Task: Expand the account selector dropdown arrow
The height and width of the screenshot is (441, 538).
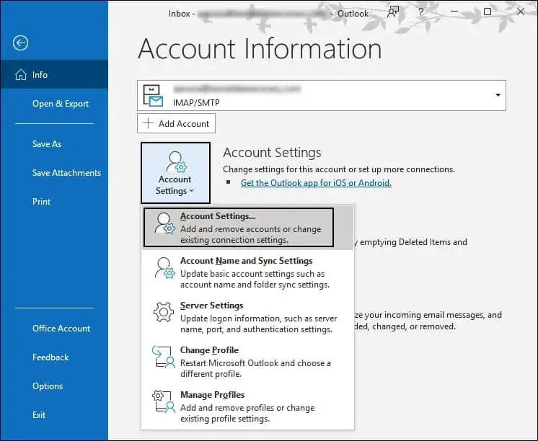Action: (498, 95)
